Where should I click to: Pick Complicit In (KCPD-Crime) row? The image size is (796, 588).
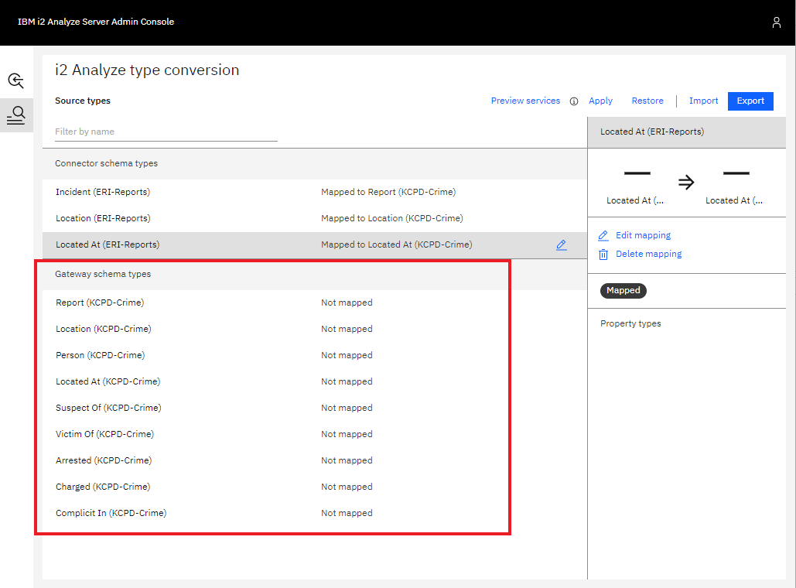(x=111, y=513)
